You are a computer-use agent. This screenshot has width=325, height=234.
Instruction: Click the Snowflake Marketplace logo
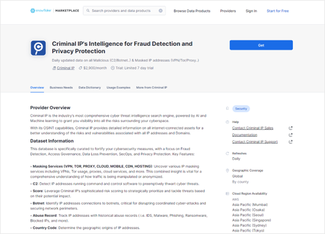[x=55, y=10]
